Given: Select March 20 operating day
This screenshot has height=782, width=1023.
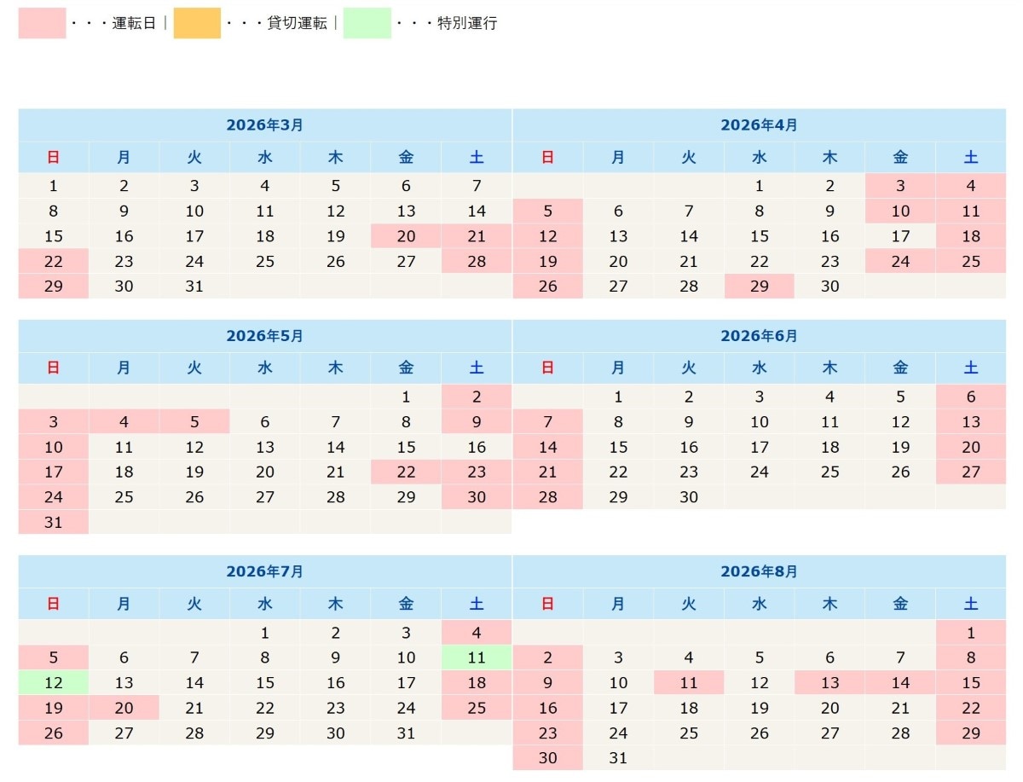Looking at the screenshot, I should (406, 236).
